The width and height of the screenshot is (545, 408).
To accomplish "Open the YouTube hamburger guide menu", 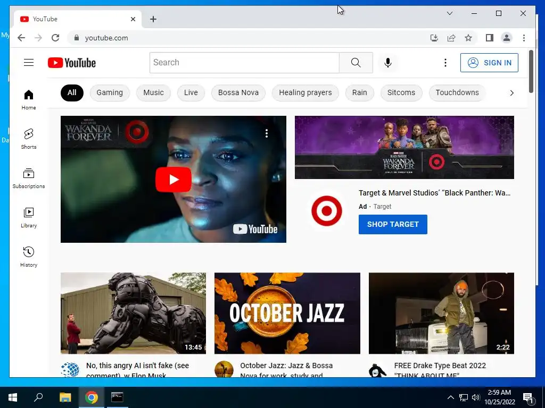I will pyautogui.click(x=29, y=63).
